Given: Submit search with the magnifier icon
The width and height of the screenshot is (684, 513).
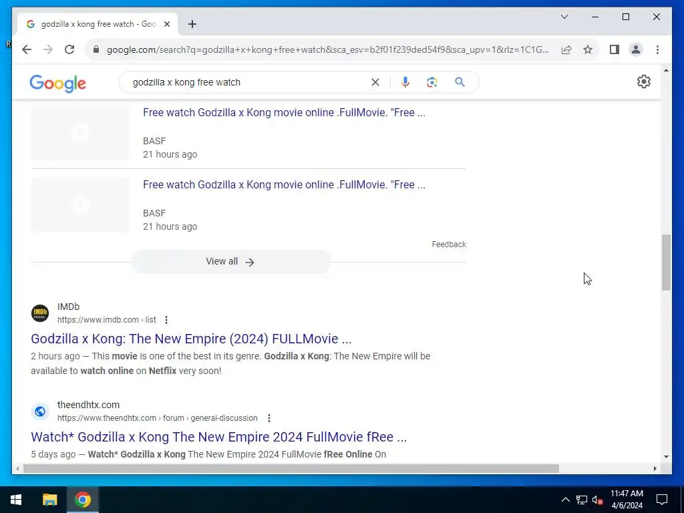Looking at the screenshot, I should click(x=460, y=82).
